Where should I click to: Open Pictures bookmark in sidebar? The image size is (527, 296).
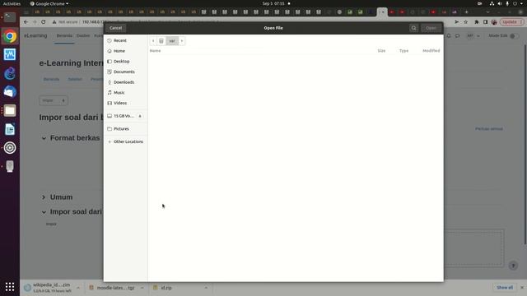[126, 128]
